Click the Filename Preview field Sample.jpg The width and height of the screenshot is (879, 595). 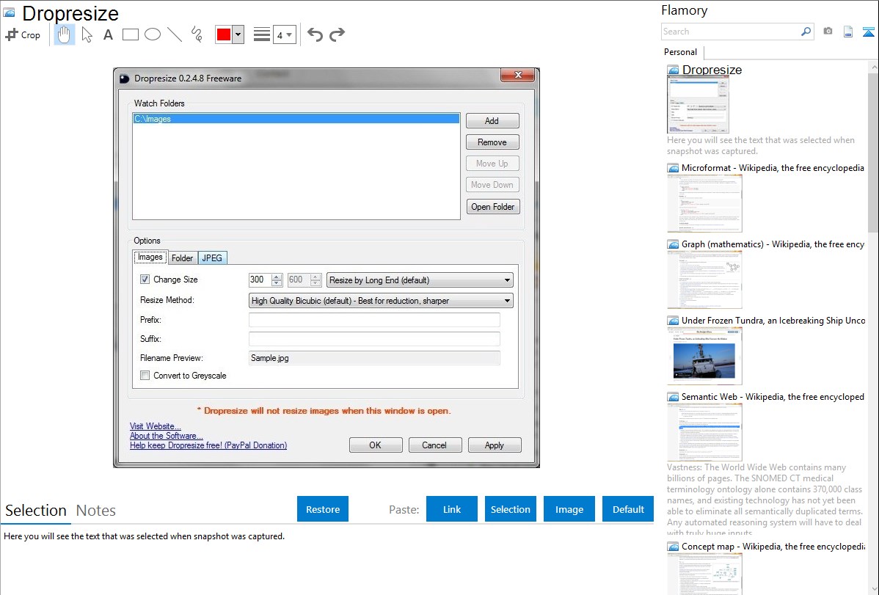pyautogui.click(x=374, y=358)
